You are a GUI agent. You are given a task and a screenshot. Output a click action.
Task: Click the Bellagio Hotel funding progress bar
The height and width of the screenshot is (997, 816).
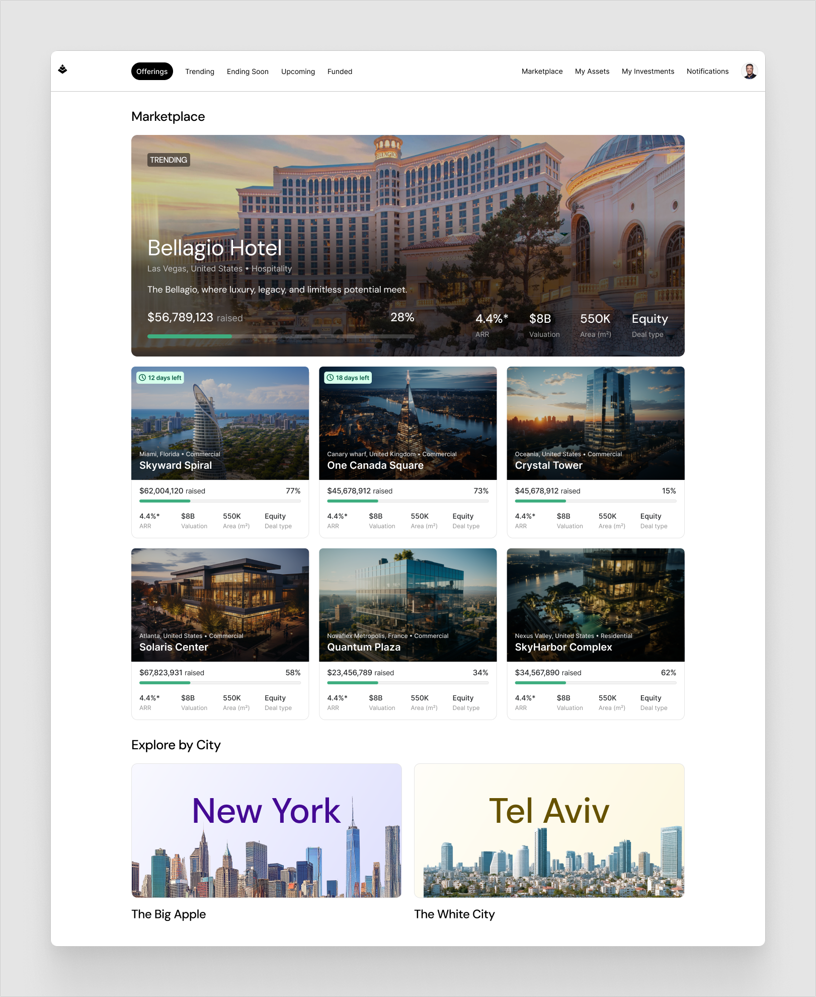[281, 336]
